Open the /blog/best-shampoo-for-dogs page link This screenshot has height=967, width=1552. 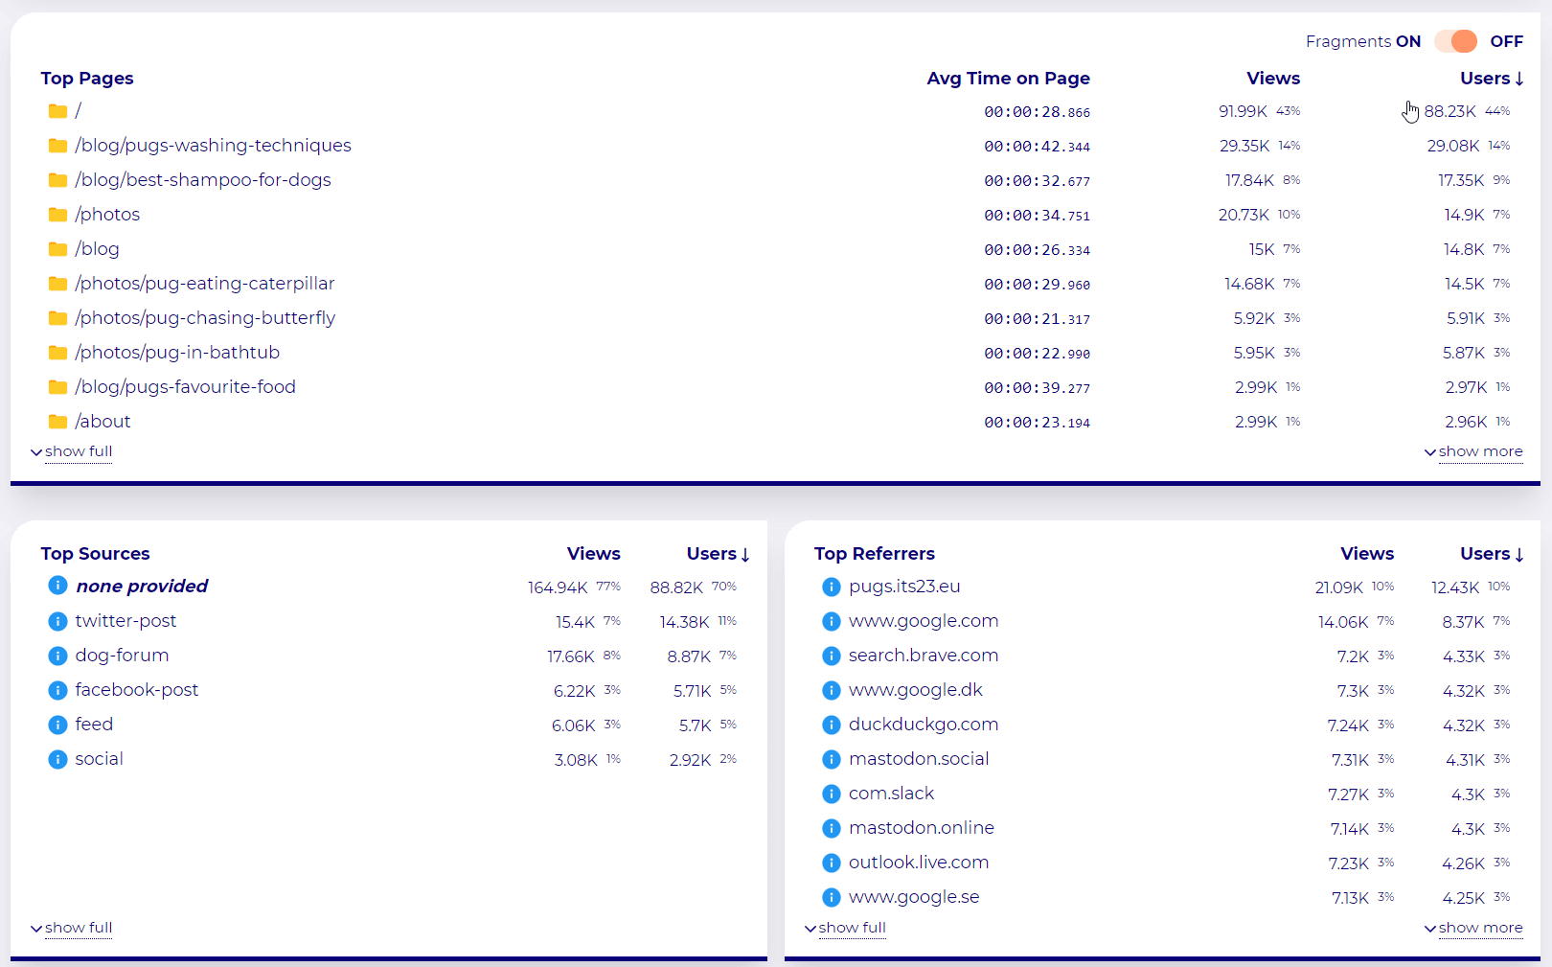coord(203,180)
